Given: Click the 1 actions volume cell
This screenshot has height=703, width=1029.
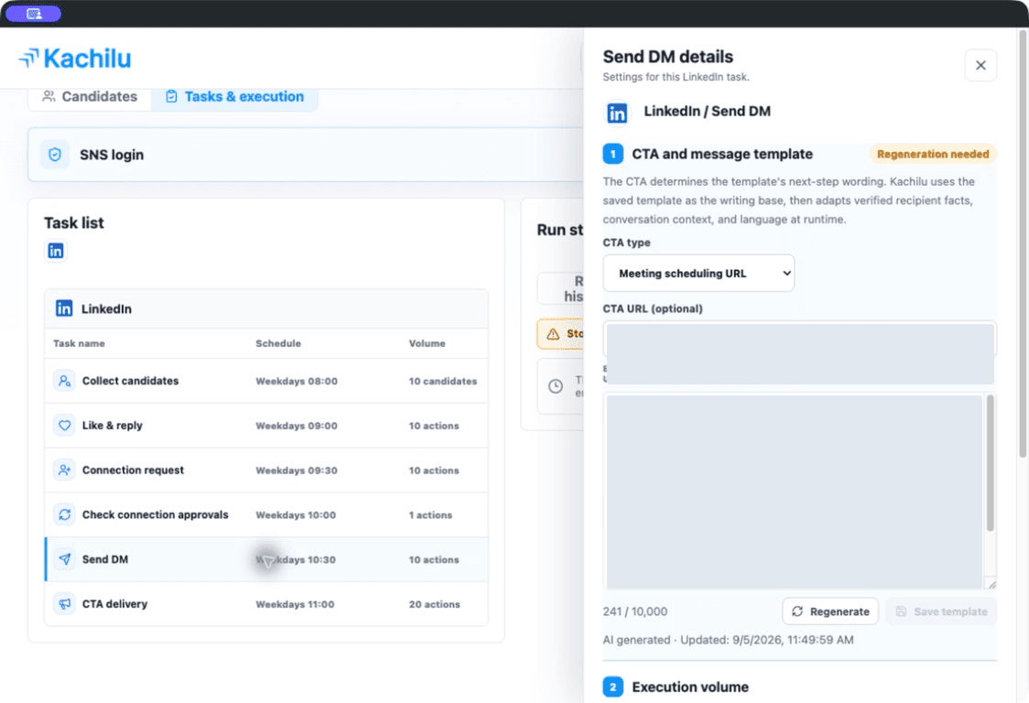Looking at the screenshot, I should click(x=430, y=515).
